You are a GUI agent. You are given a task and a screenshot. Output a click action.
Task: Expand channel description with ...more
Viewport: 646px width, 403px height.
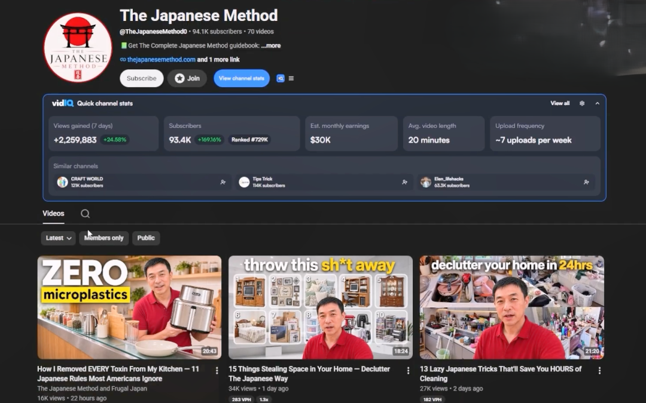(x=271, y=45)
